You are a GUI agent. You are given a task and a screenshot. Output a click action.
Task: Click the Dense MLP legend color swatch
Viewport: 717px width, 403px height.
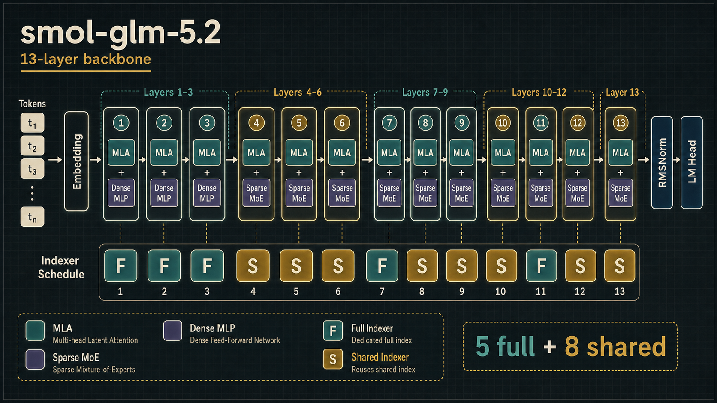[173, 331]
